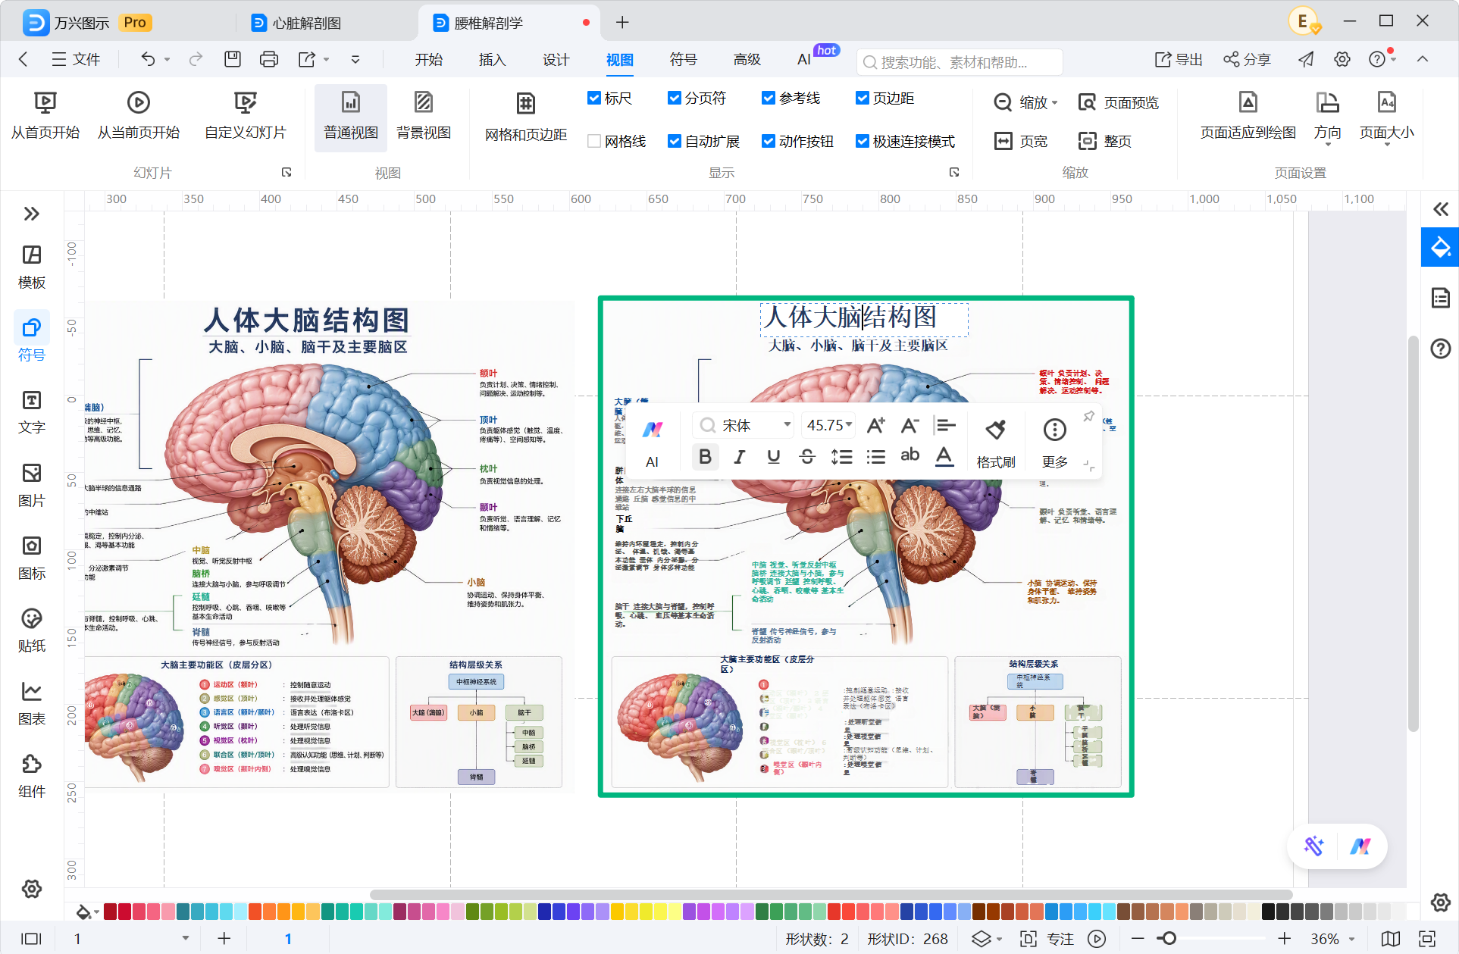This screenshot has width=1459, height=954.
Task: Toggle the 自动扩展 auto-extend checkbox
Action: 675,141
